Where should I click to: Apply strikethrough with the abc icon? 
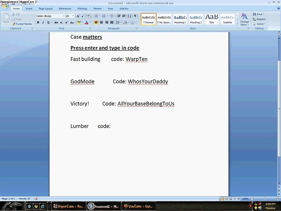tap(56, 23)
